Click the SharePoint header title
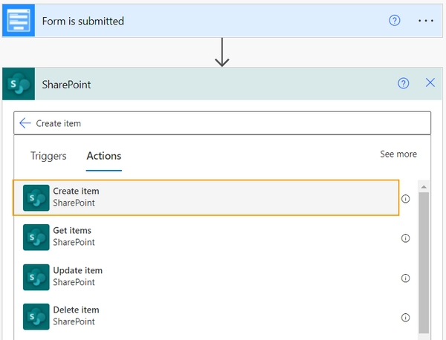The height and width of the screenshot is (340, 446). pos(66,85)
